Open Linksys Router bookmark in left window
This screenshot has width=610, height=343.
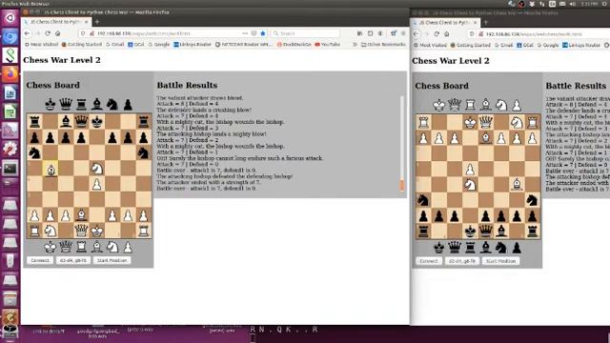point(193,45)
